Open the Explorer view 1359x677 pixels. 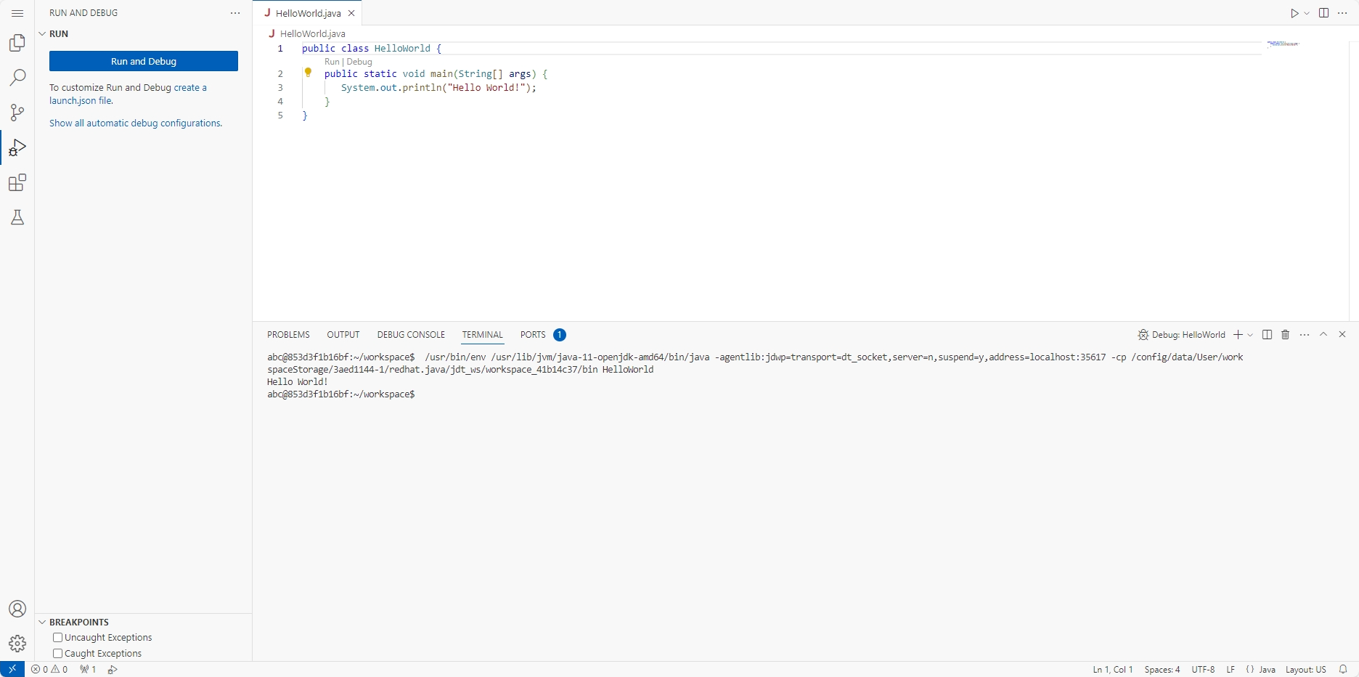(x=17, y=43)
